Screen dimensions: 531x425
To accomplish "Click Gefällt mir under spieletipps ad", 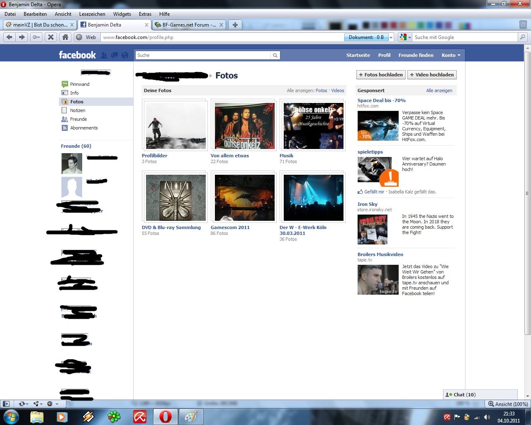I will pyautogui.click(x=374, y=192).
